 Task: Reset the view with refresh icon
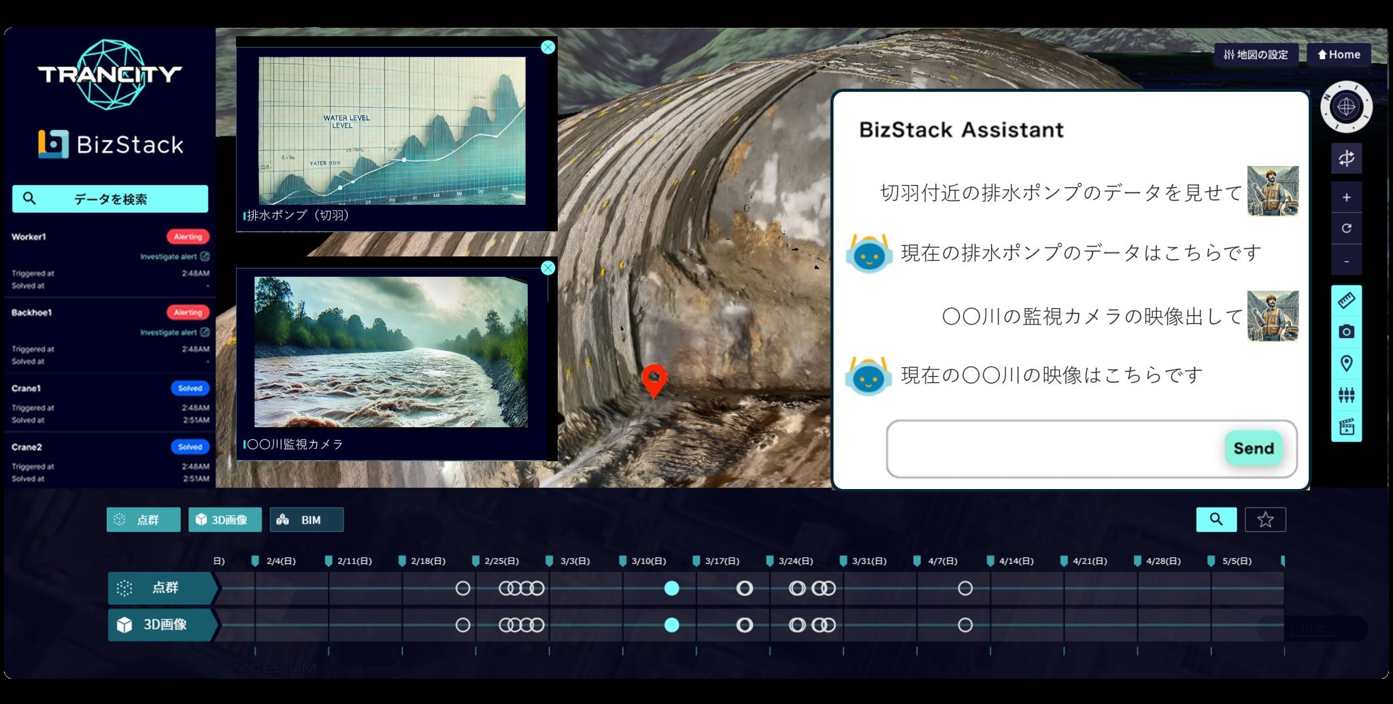point(1346,229)
